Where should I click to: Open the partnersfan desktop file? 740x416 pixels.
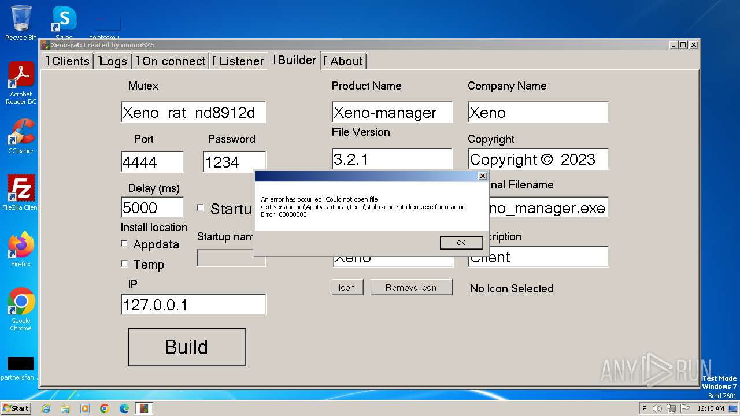20,369
